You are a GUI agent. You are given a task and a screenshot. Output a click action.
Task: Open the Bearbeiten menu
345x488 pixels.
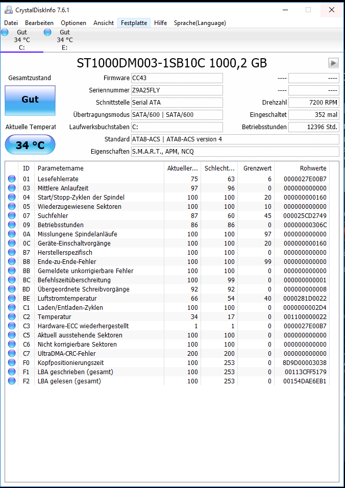pyautogui.click(x=39, y=23)
